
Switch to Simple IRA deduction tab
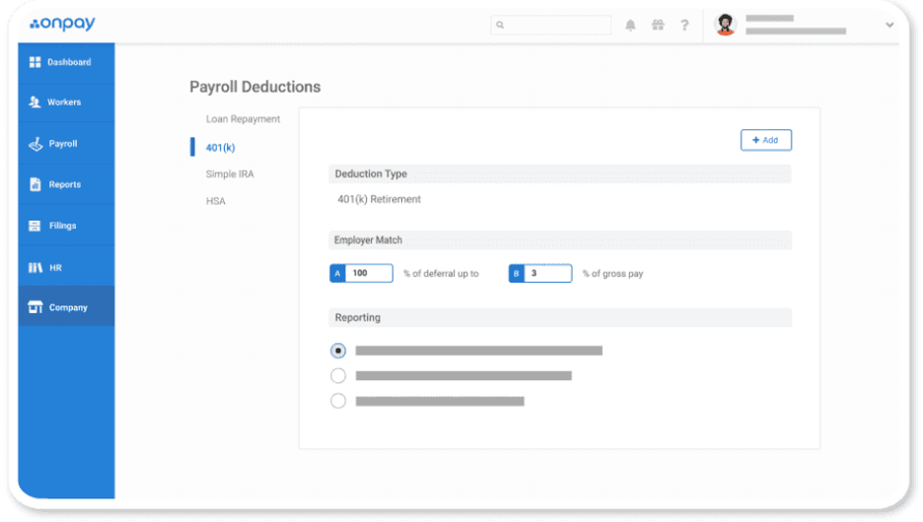[x=230, y=174]
